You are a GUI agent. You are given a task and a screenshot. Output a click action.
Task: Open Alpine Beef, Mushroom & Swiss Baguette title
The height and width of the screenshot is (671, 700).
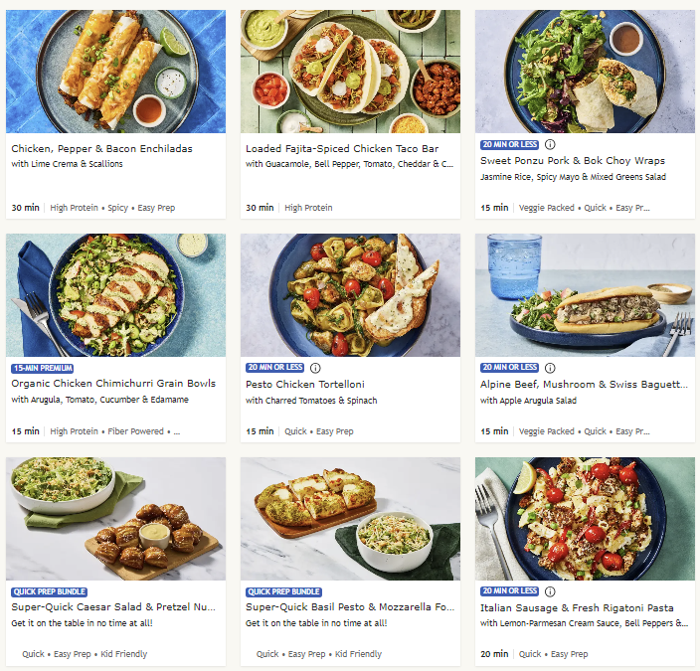[584, 385]
